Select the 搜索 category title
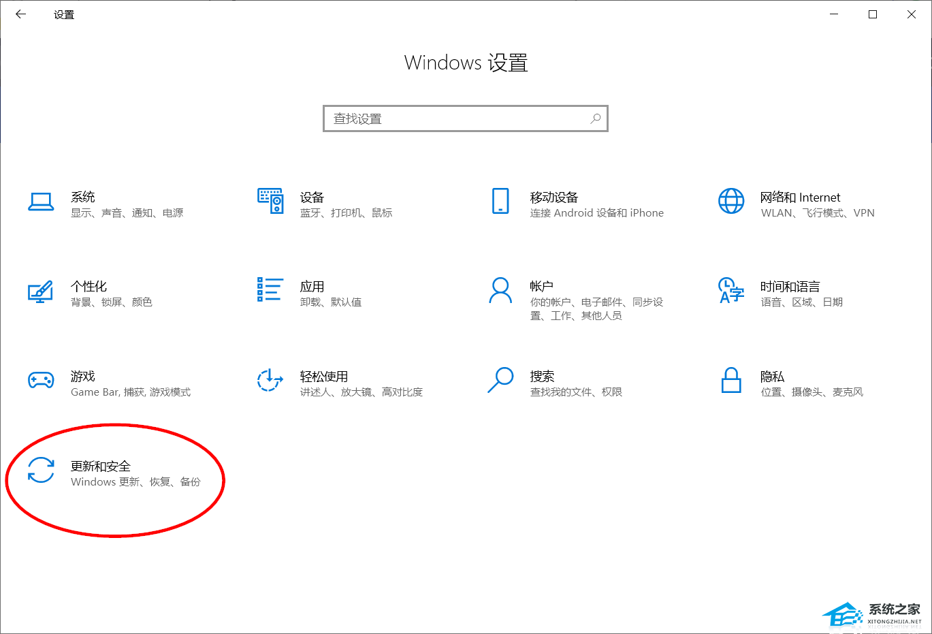Screen dimensions: 932x634 click(x=543, y=376)
